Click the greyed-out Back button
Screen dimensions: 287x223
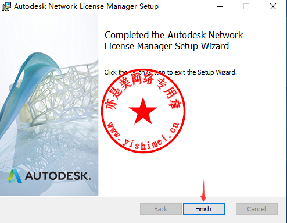coord(161,209)
